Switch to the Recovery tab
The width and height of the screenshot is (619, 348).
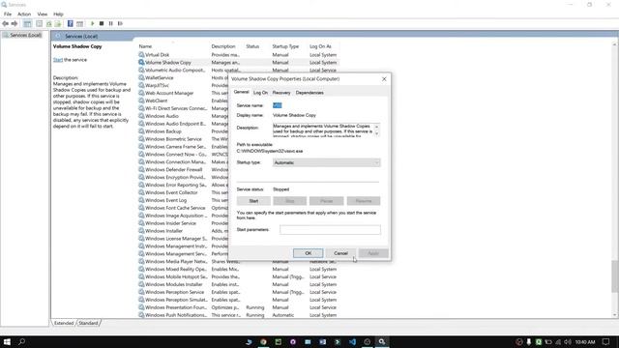pos(281,93)
